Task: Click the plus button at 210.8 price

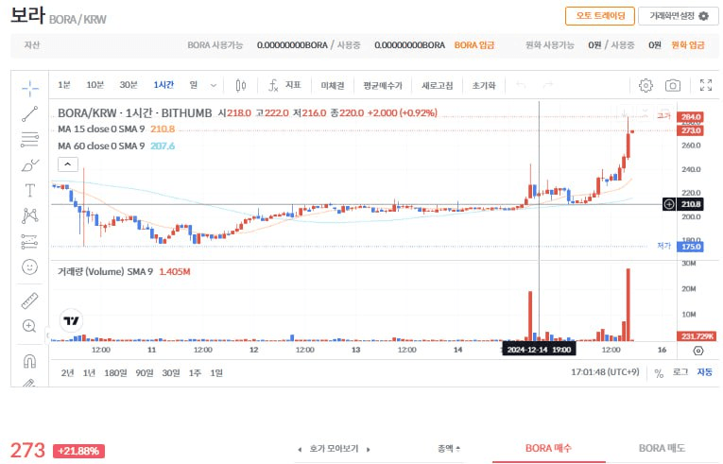Action: tap(669, 204)
